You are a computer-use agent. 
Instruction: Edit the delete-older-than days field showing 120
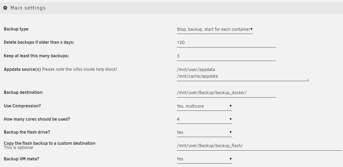(226, 43)
